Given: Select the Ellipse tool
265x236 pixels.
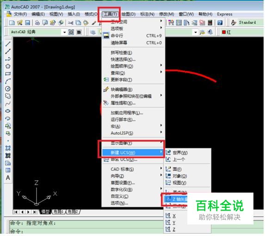Looking at the screenshot, I should point(8,111).
